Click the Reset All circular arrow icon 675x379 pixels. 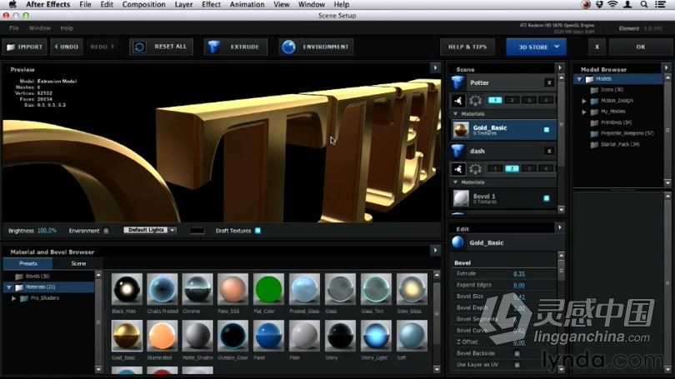[x=139, y=47]
